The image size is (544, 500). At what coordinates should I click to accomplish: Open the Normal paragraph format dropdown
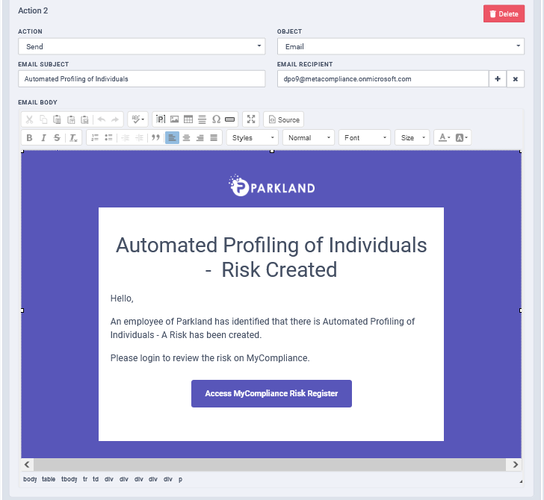click(x=309, y=138)
